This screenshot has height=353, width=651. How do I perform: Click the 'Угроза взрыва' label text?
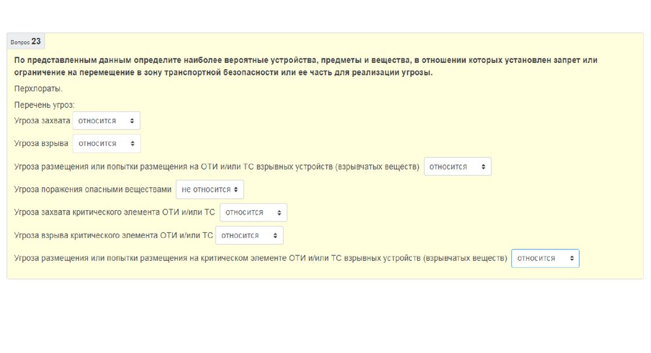(41, 143)
